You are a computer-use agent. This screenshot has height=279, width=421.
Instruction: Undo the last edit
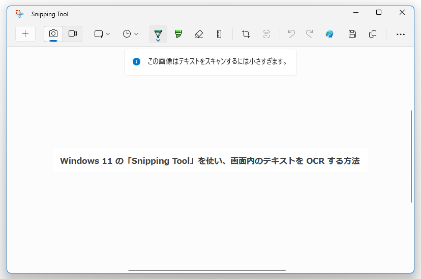tap(291, 34)
